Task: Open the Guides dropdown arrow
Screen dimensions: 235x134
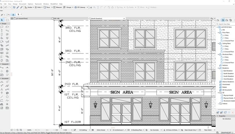Action: tap(33, 7)
